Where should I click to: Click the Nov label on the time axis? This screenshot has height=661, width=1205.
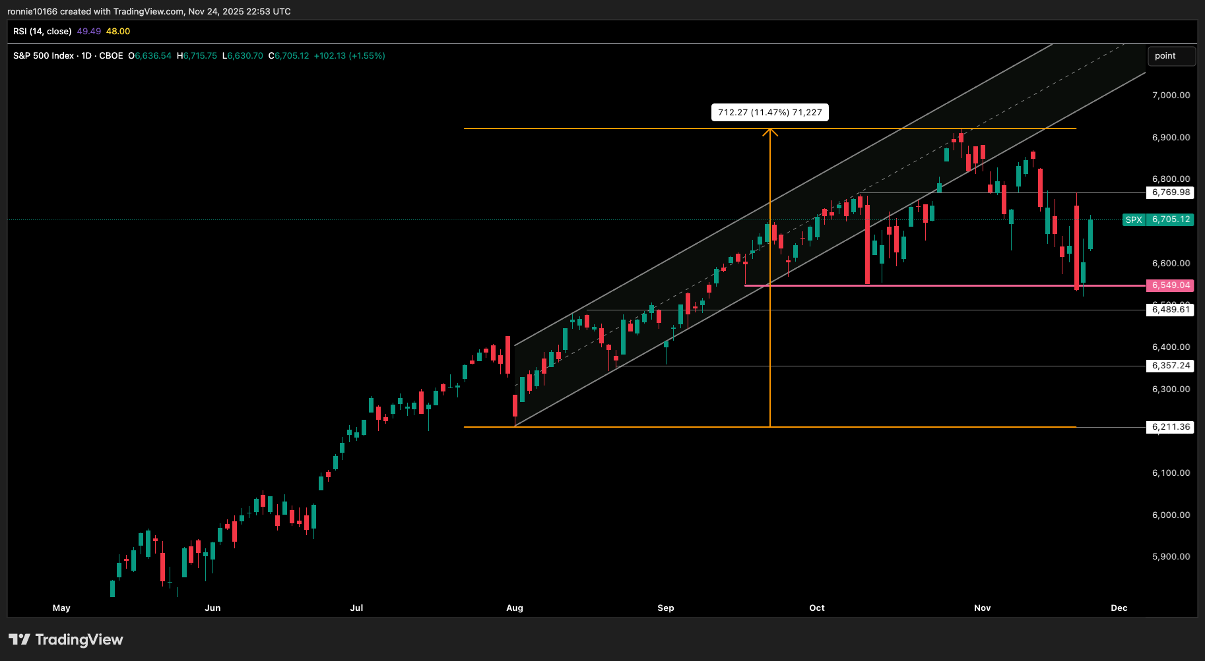tap(981, 608)
